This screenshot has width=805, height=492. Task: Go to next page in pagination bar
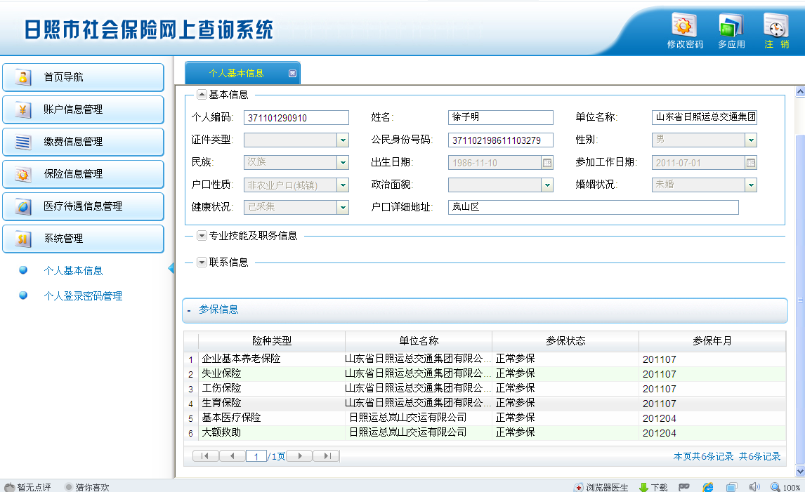299,456
